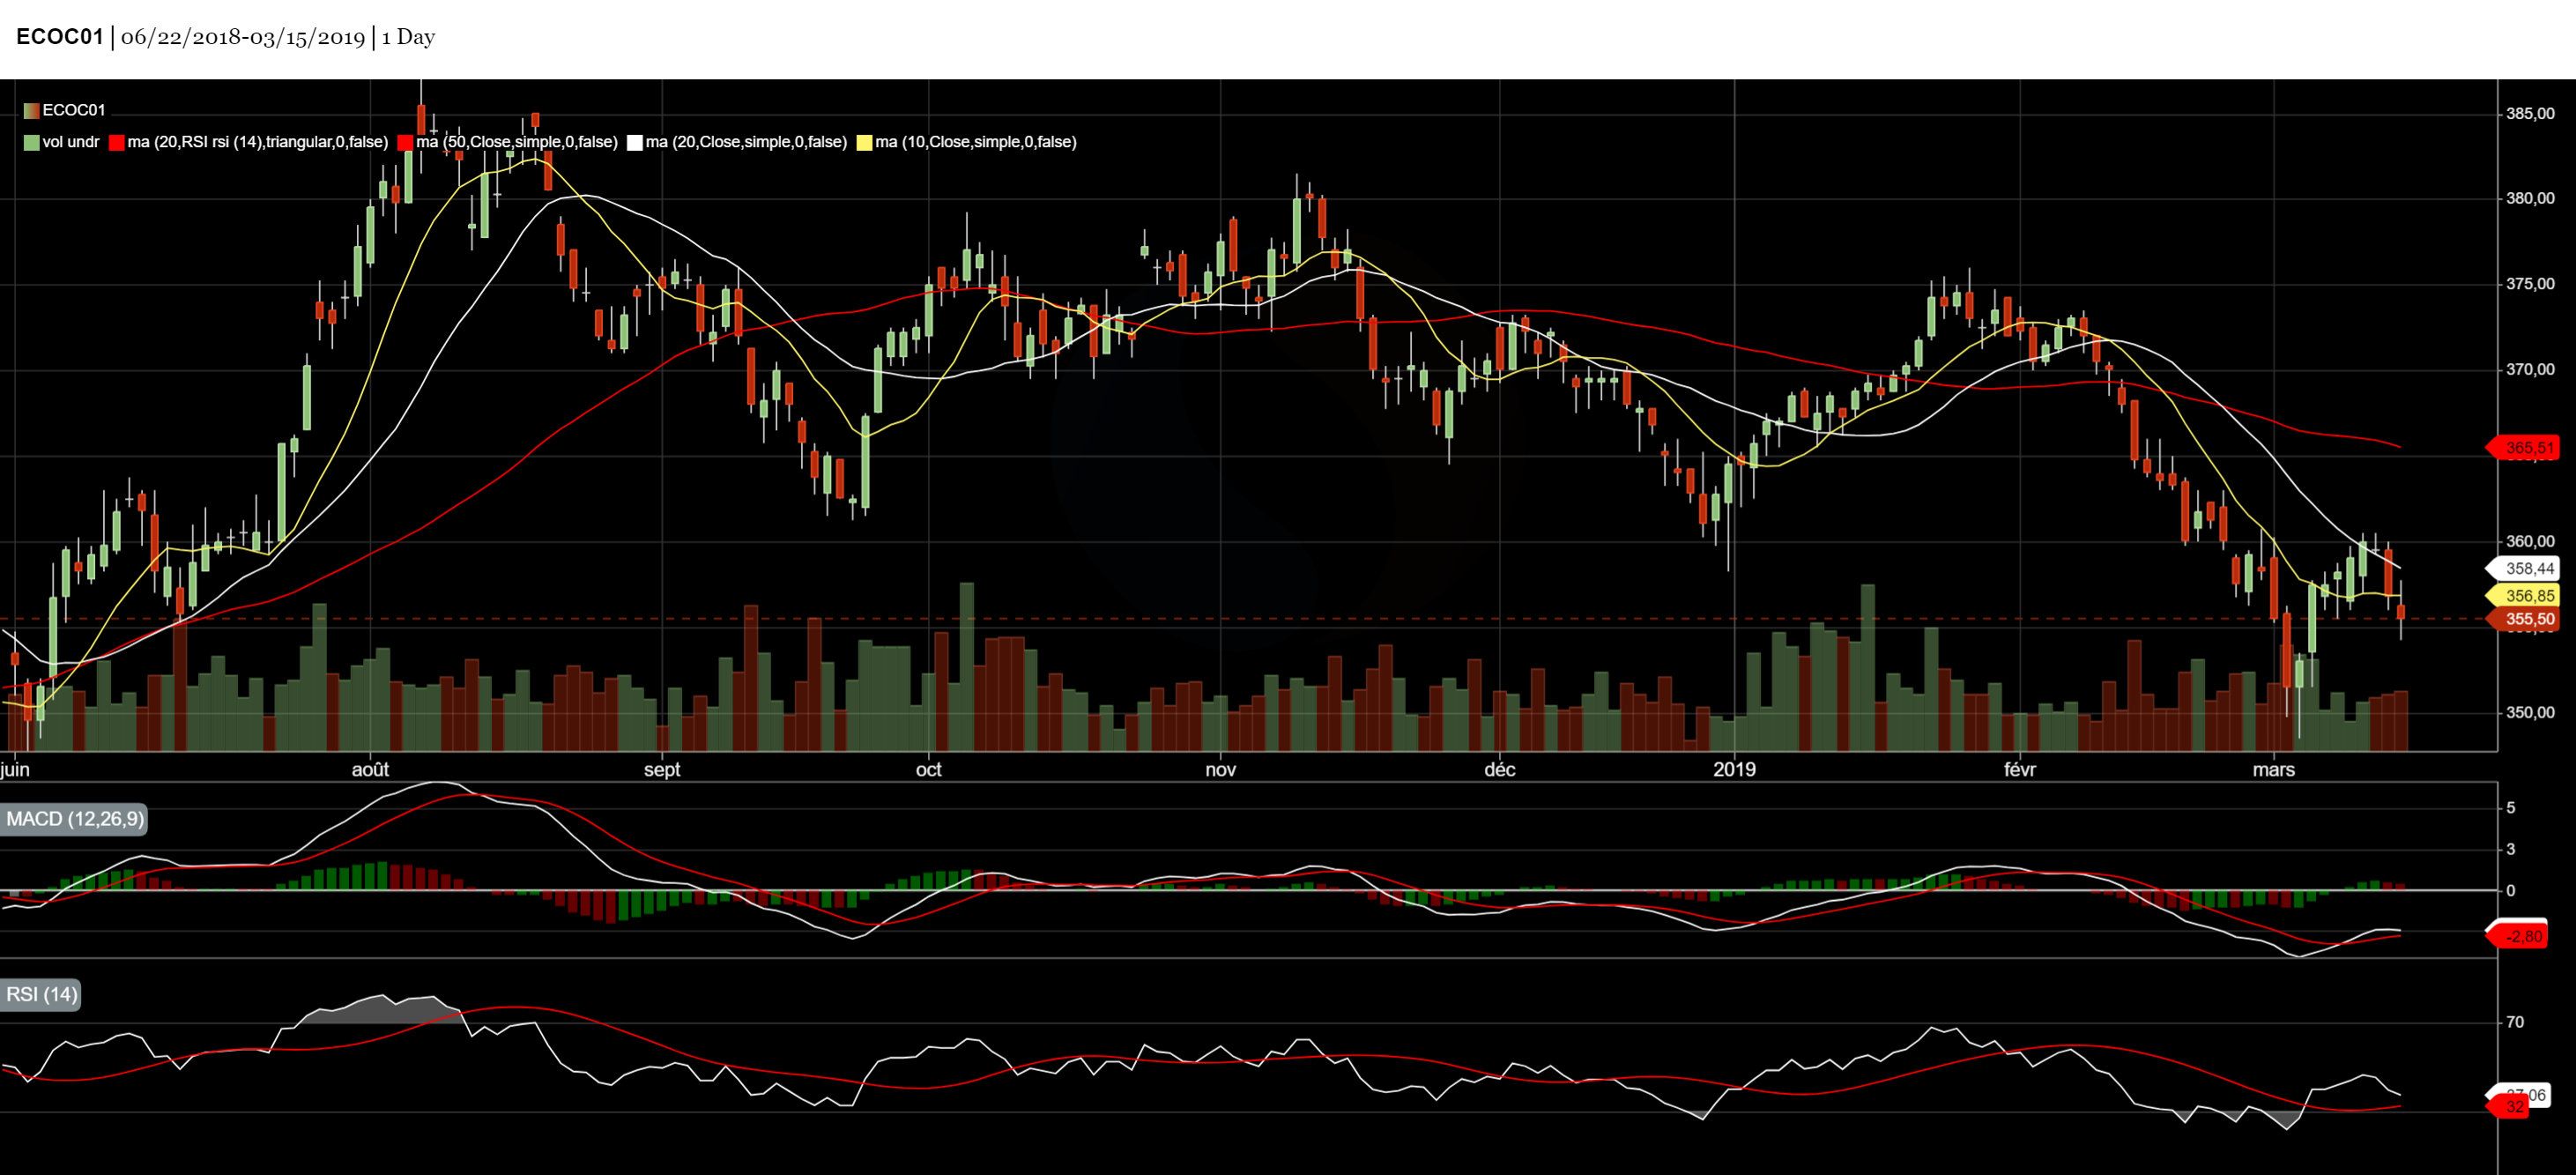Click the RSI axis level 70
Image resolution: width=2576 pixels, height=1175 pixels.
pyautogui.click(x=2515, y=1022)
